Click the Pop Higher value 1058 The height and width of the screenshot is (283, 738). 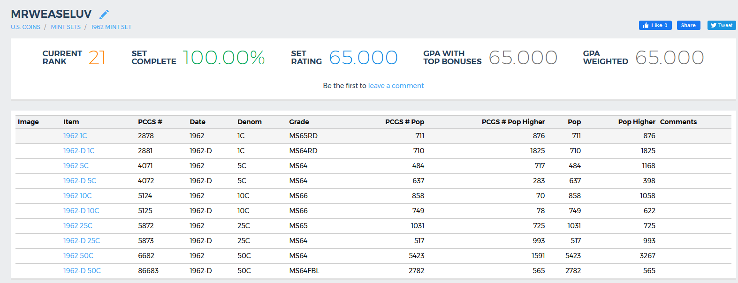tap(647, 196)
